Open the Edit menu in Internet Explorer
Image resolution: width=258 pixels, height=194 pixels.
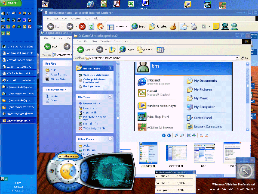56,19
